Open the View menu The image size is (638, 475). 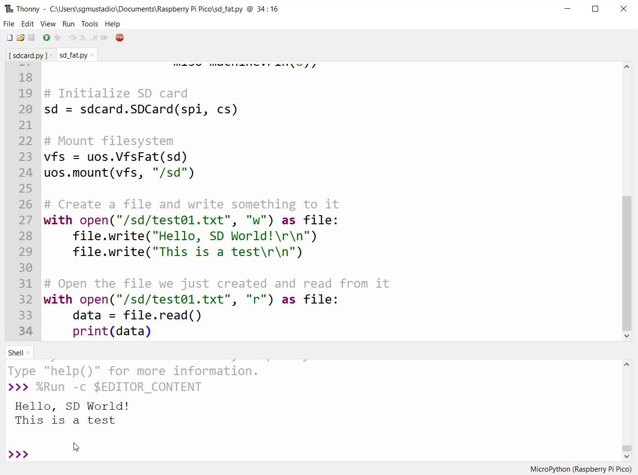click(48, 24)
